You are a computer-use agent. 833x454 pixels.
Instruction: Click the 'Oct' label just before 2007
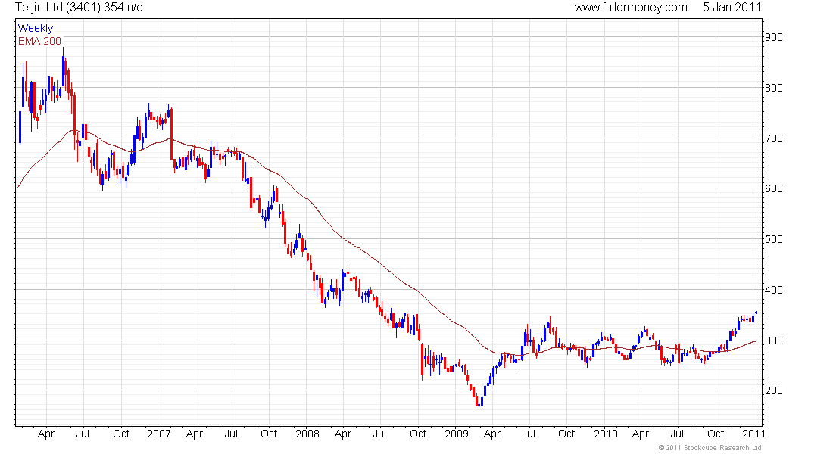pos(121,434)
